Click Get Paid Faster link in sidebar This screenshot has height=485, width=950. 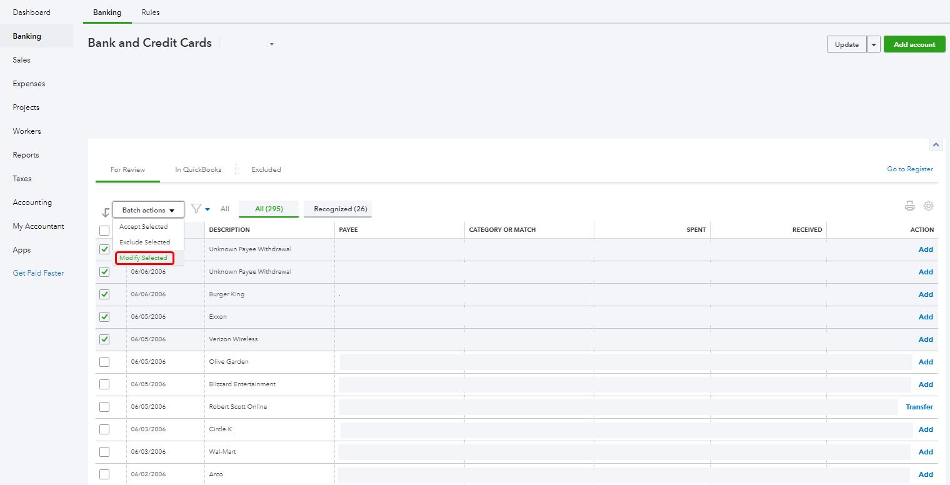click(x=39, y=273)
